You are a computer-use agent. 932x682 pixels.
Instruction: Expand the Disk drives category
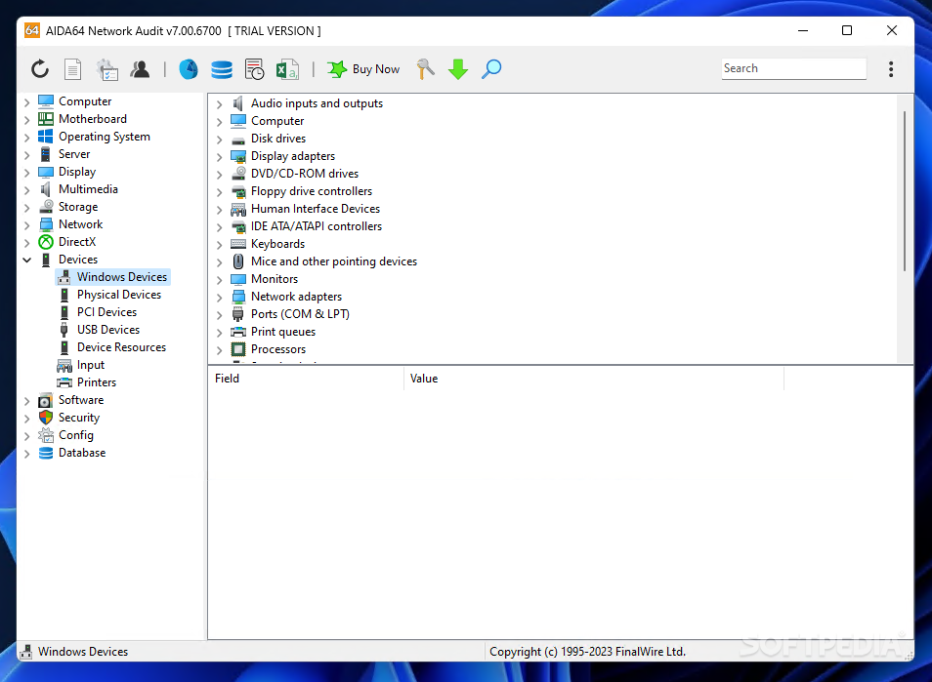click(x=220, y=139)
